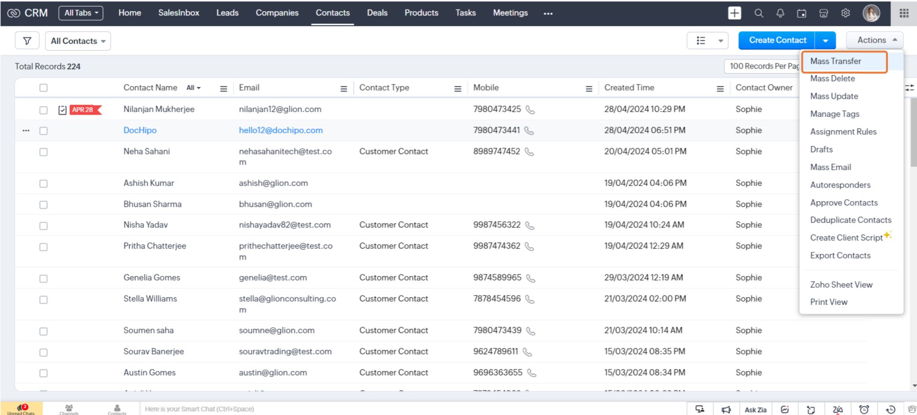Open the quick create plus icon
917x415 pixels.
[734, 13]
